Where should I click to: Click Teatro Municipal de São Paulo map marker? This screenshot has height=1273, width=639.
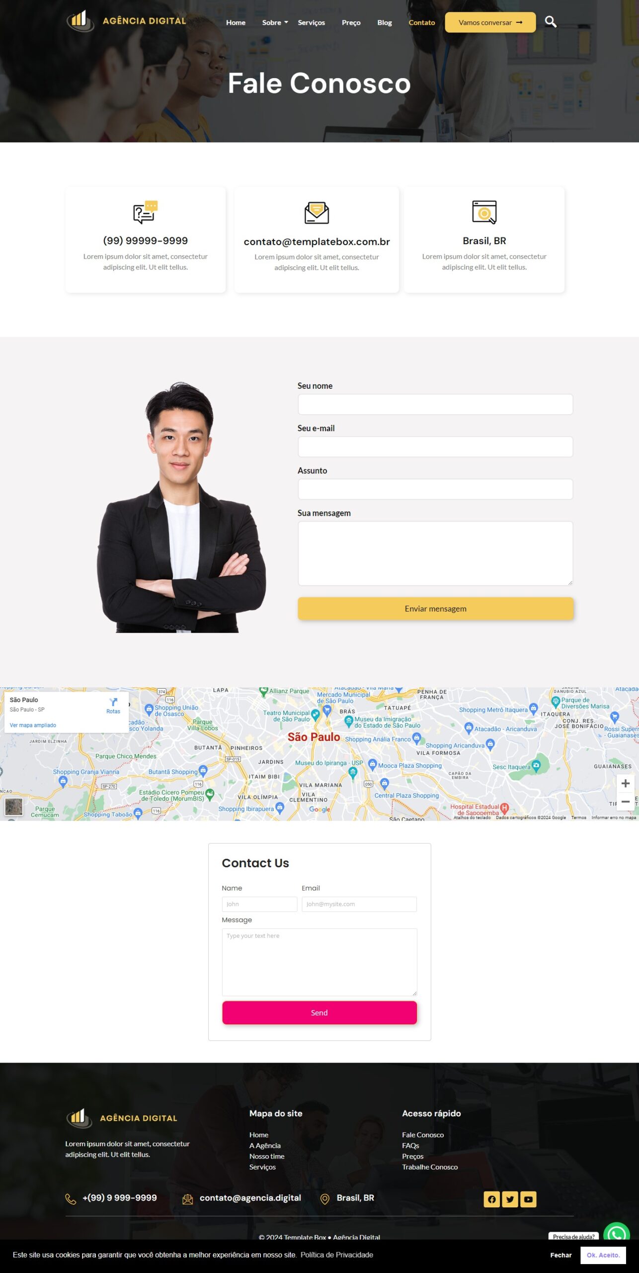315,716
